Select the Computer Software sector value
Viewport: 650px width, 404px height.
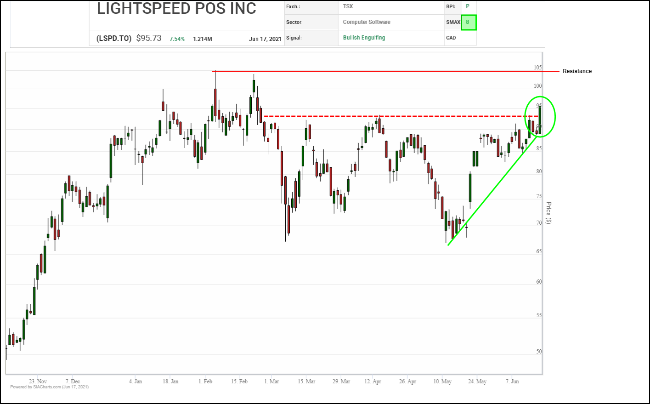click(x=367, y=22)
